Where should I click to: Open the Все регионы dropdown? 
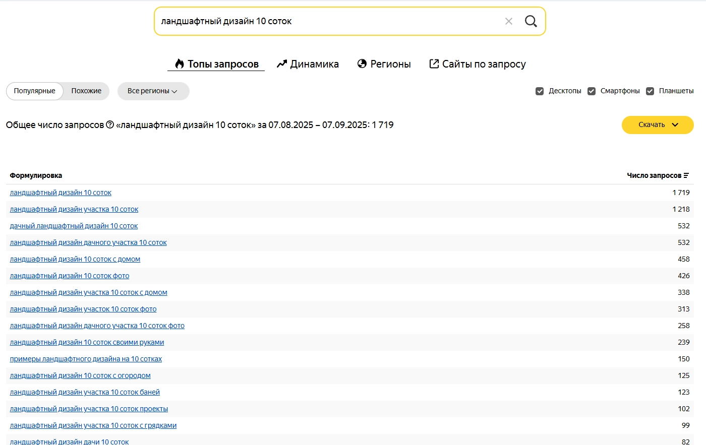(x=153, y=91)
